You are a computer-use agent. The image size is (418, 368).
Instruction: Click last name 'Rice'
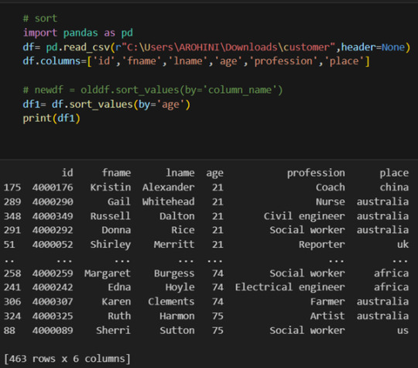coord(183,230)
